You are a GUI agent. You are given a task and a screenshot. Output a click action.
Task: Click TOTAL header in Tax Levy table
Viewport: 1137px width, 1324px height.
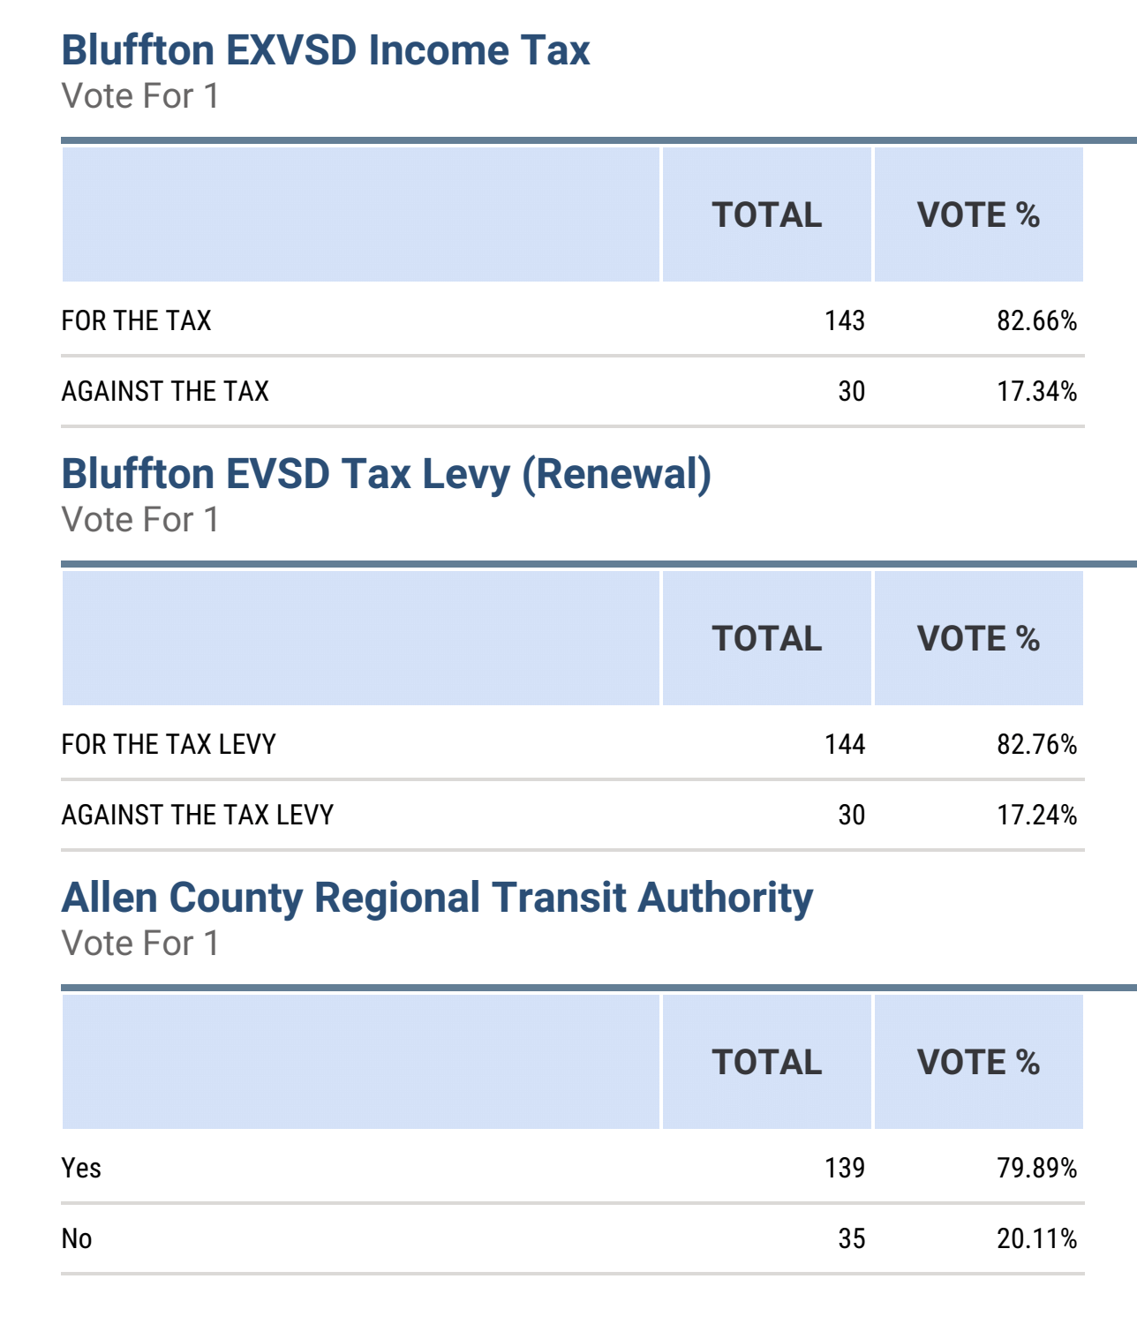click(x=767, y=638)
